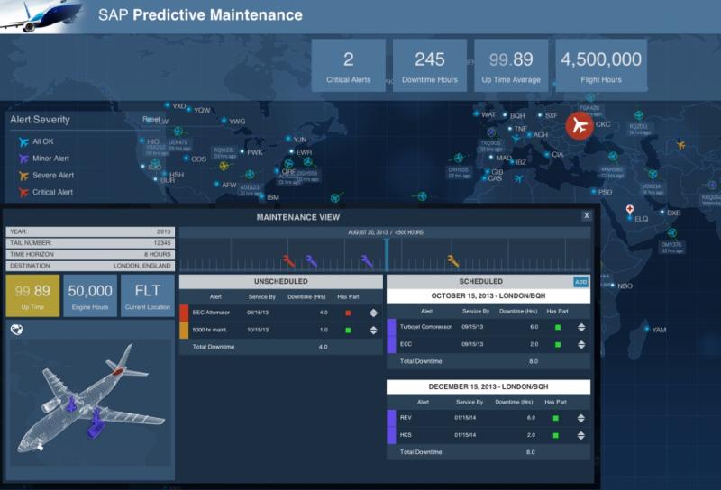Click the UNSCHEDULED section header
721x490 pixels.
pos(281,281)
